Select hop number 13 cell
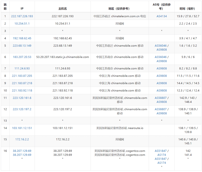Viewport: 202px width, 172px height. pos(5,121)
